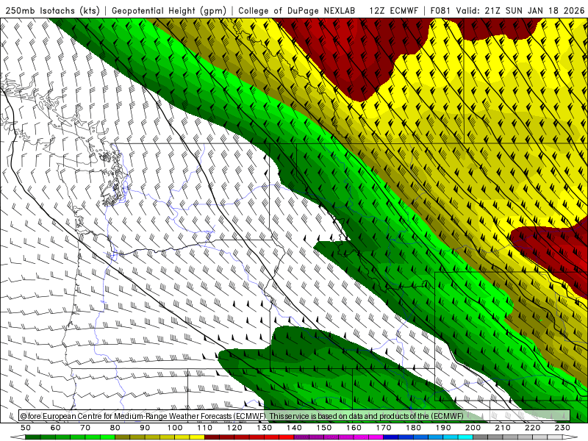588x441 pixels.
Task: Click the legend value 180
Action: [413, 428]
